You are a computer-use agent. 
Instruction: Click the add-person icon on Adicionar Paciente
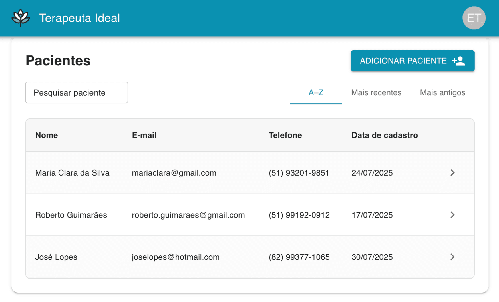[459, 61]
